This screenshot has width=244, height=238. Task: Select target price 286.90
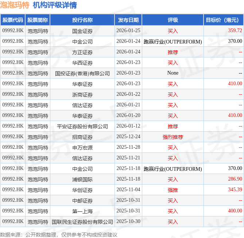pyautogui.click(x=235, y=179)
